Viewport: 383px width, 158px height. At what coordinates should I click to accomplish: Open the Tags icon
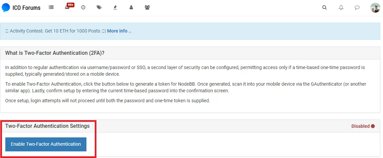click(99, 8)
